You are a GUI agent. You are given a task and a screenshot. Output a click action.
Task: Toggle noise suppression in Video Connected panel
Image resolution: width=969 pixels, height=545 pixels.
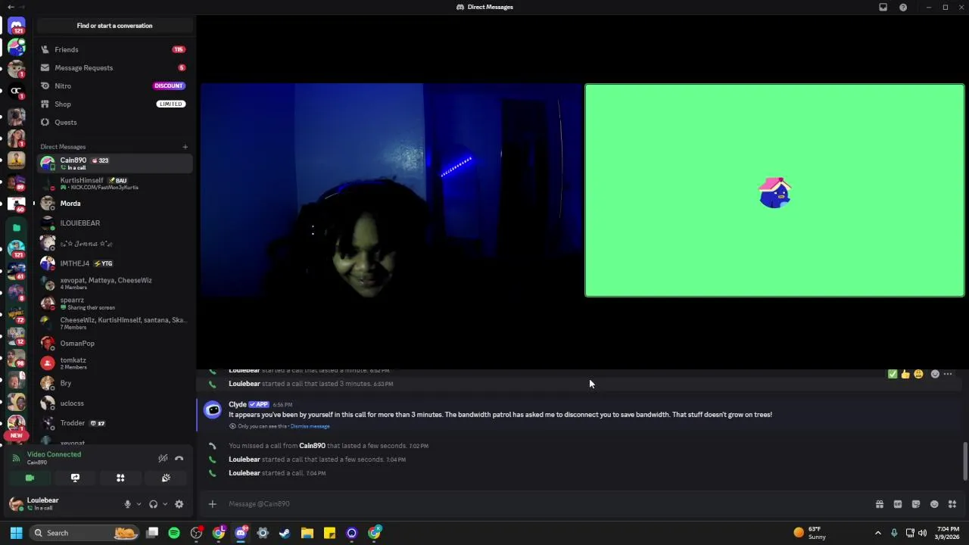click(x=163, y=458)
